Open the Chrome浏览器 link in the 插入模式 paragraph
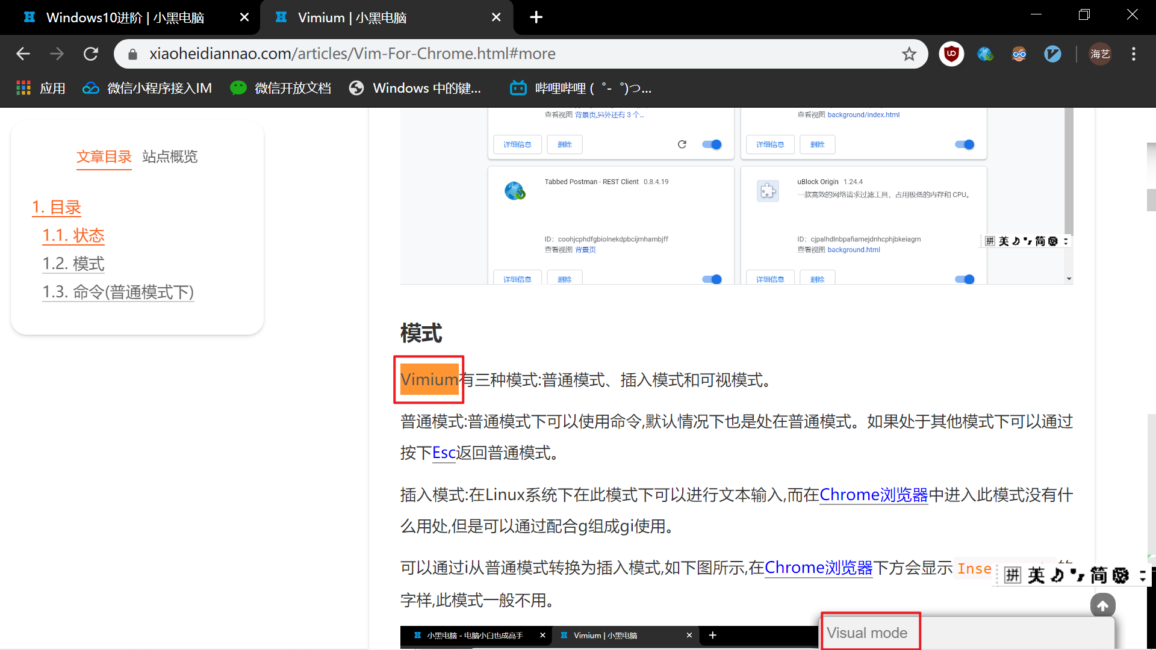The height and width of the screenshot is (650, 1156). pos(874,495)
